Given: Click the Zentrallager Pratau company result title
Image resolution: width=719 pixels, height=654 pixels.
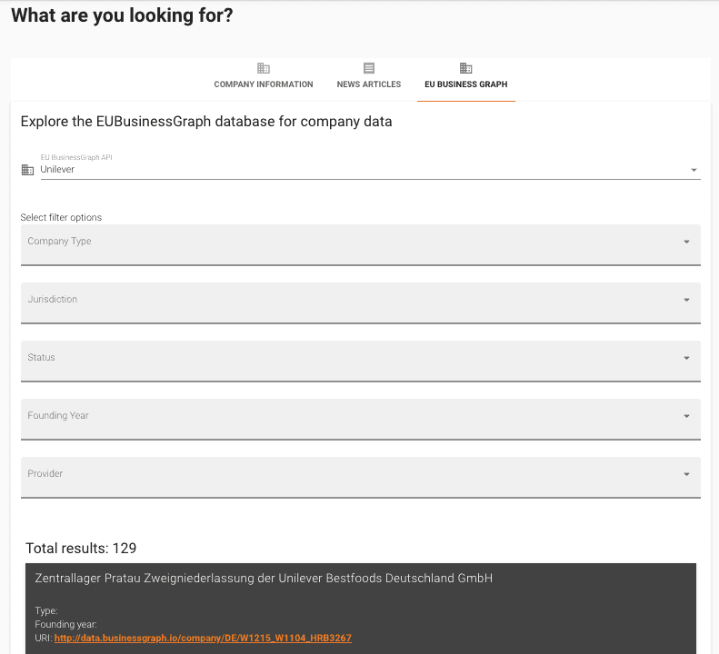Looking at the screenshot, I should 264,579.
